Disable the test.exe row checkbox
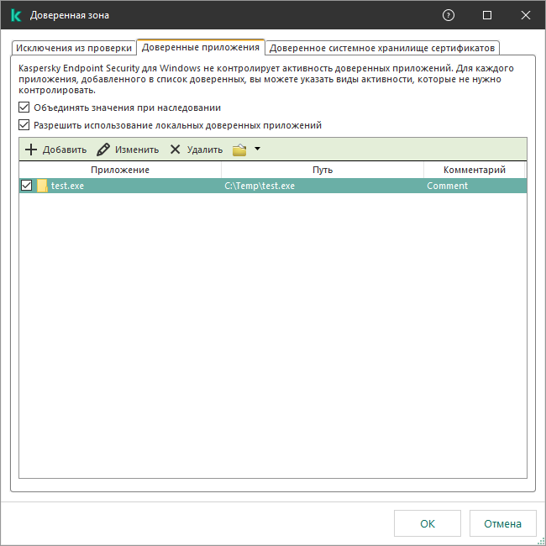 pos(27,186)
